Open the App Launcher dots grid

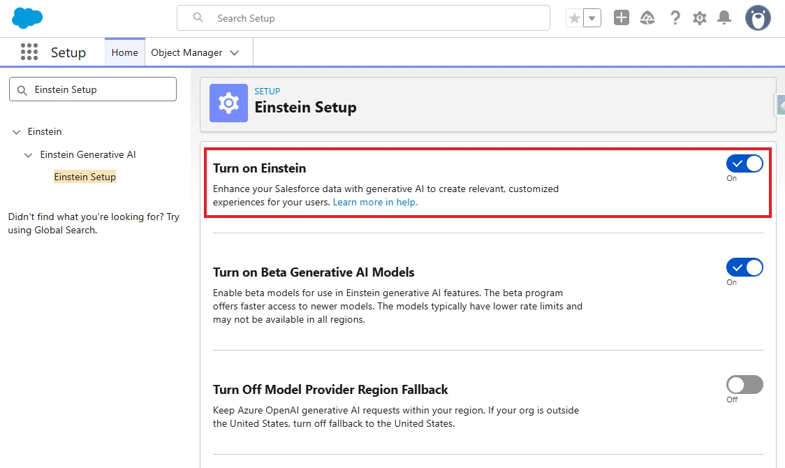tap(29, 52)
